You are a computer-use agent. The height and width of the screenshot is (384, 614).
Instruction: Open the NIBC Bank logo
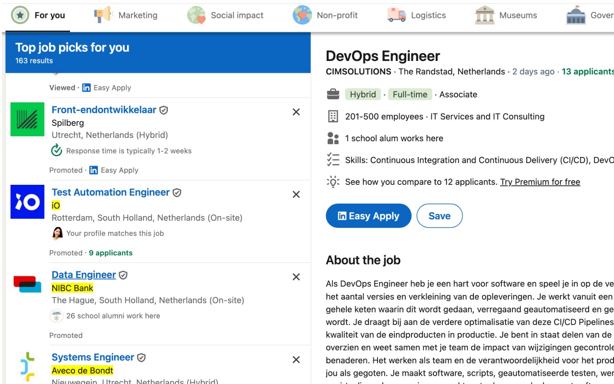pos(27,284)
